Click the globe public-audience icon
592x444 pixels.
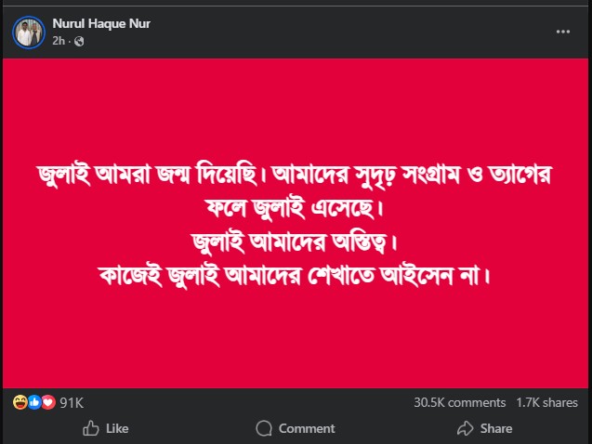coord(78,42)
